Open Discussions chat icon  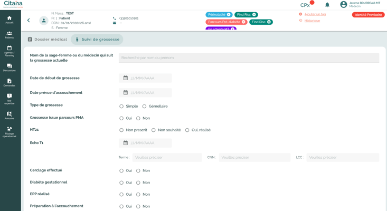point(9,67)
